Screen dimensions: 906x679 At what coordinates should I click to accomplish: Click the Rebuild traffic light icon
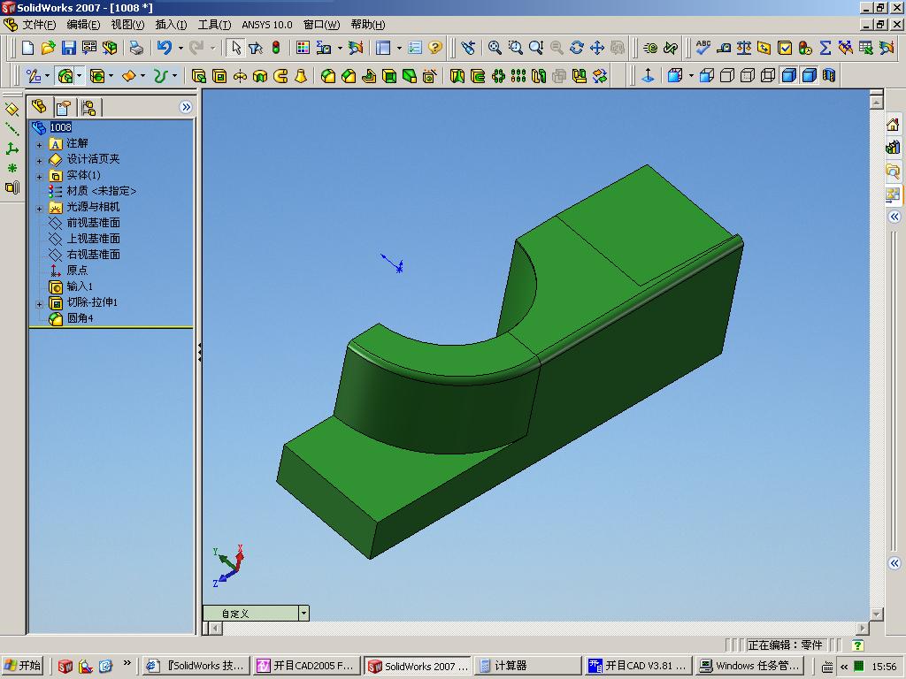tap(276, 48)
